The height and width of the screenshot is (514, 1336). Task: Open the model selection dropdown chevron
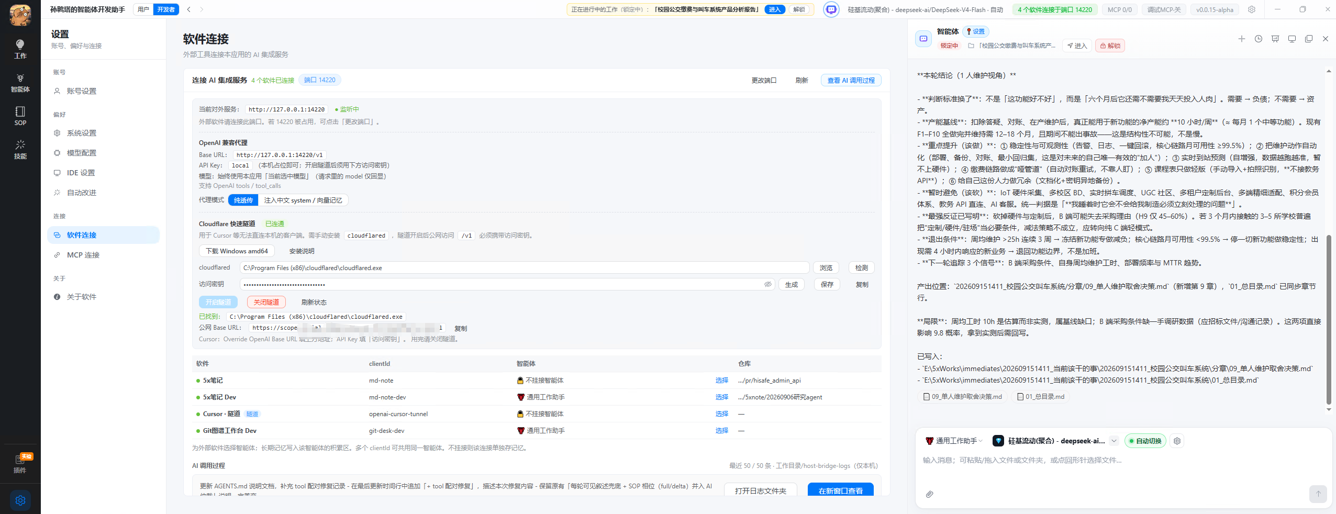click(1114, 441)
